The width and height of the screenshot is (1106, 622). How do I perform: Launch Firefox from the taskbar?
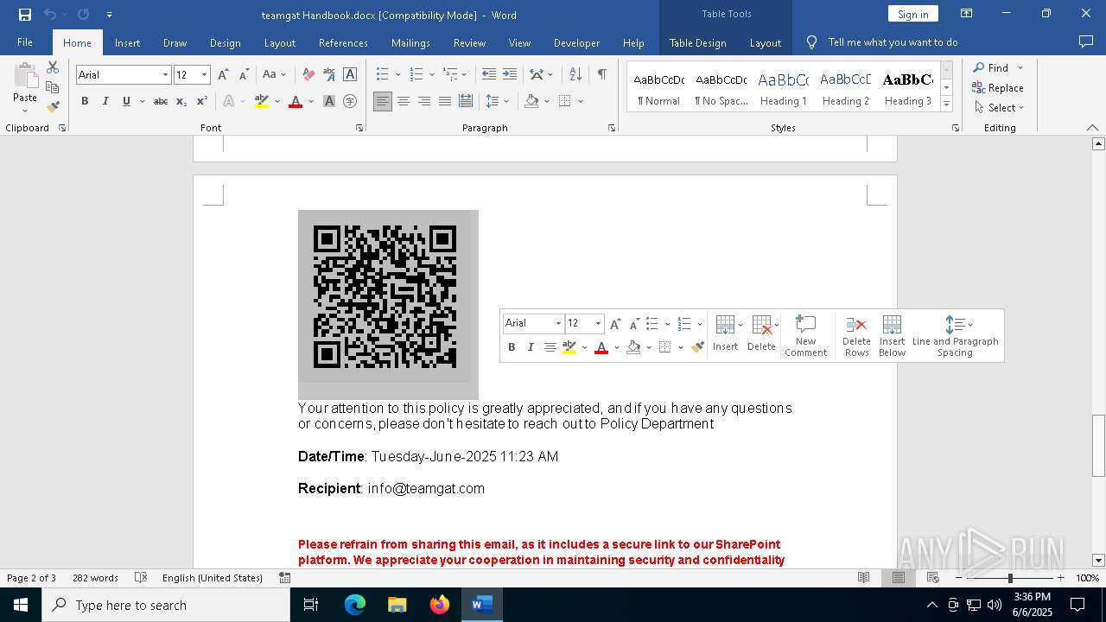[x=440, y=605]
